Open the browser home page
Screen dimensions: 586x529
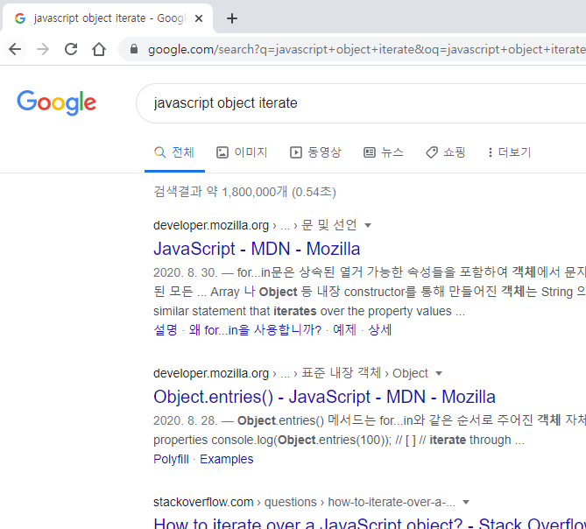[99, 49]
